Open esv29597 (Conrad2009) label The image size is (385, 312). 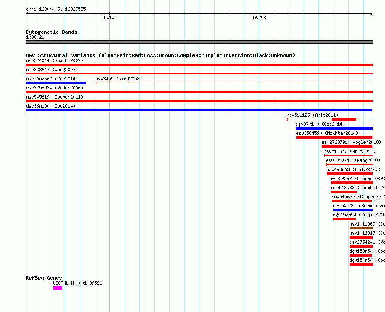click(x=358, y=178)
